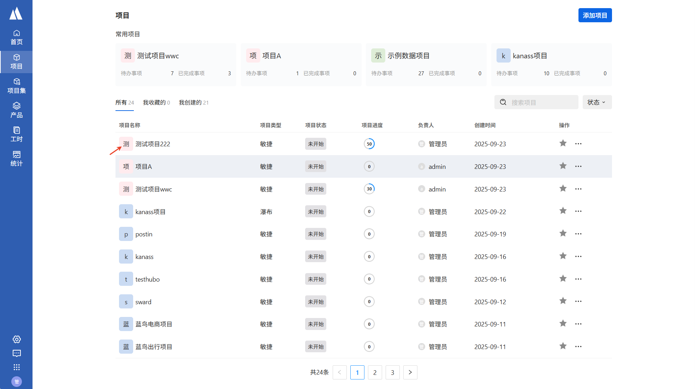Open 统计 section in sidebar
Image resolution: width=695 pixels, height=389 pixels.
16,159
